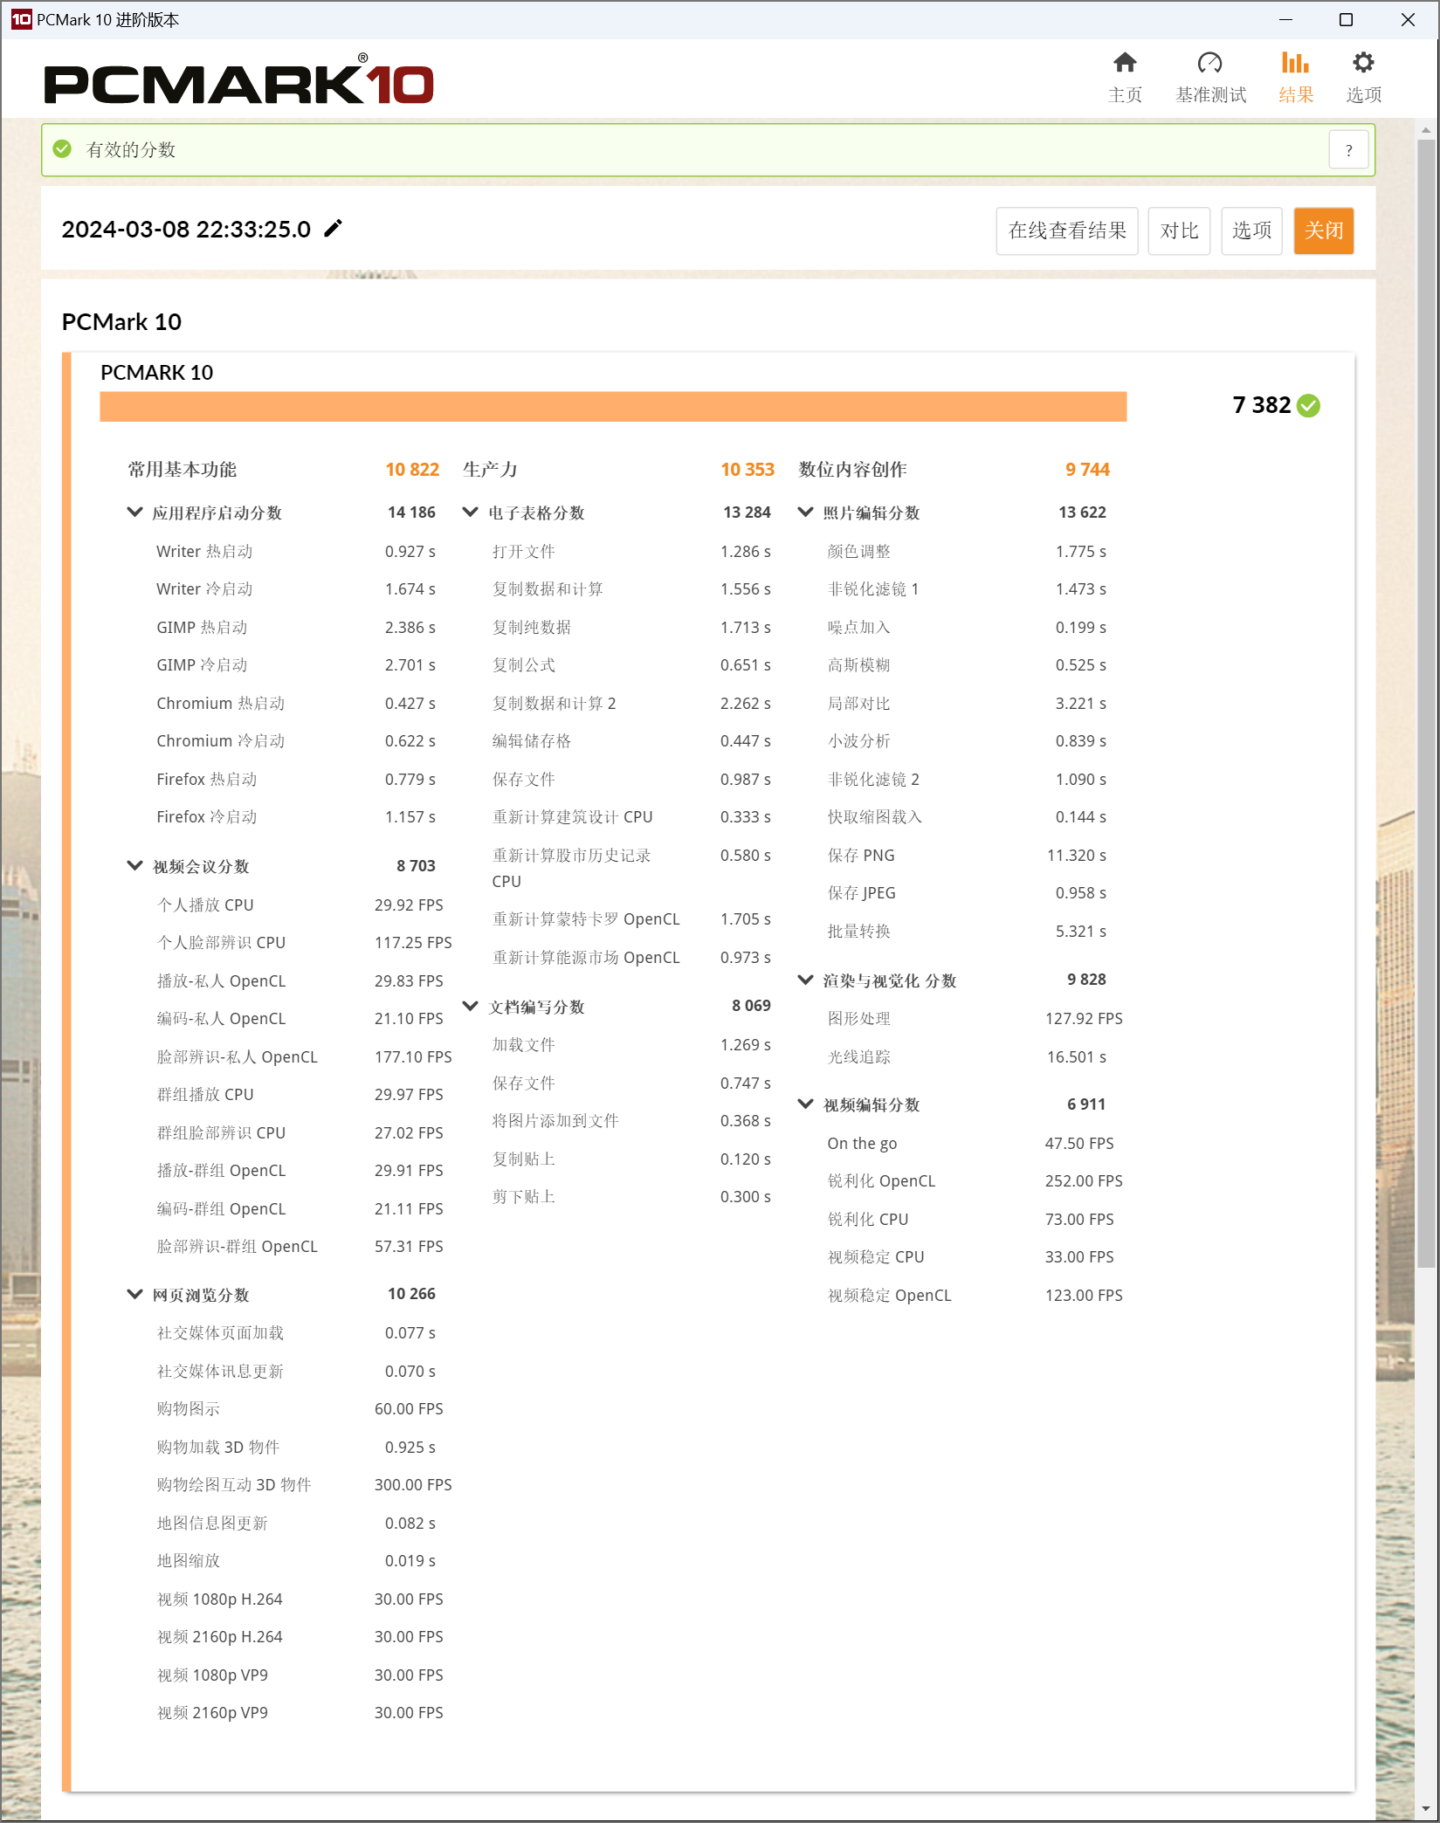Screen dimensions: 1440x1823
Task: Click the orange PCMark 10 score bar
Action: point(613,407)
